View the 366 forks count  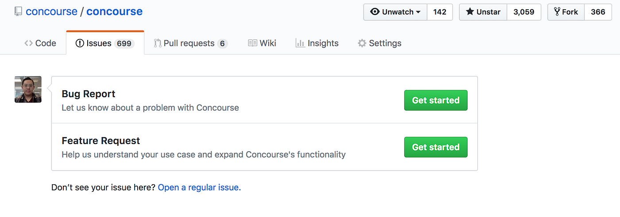pyautogui.click(x=598, y=12)
